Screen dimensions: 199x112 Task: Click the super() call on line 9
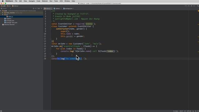click(x=65, y=31)
